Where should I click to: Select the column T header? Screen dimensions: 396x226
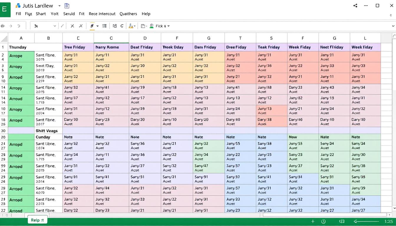tap(240, 38)
